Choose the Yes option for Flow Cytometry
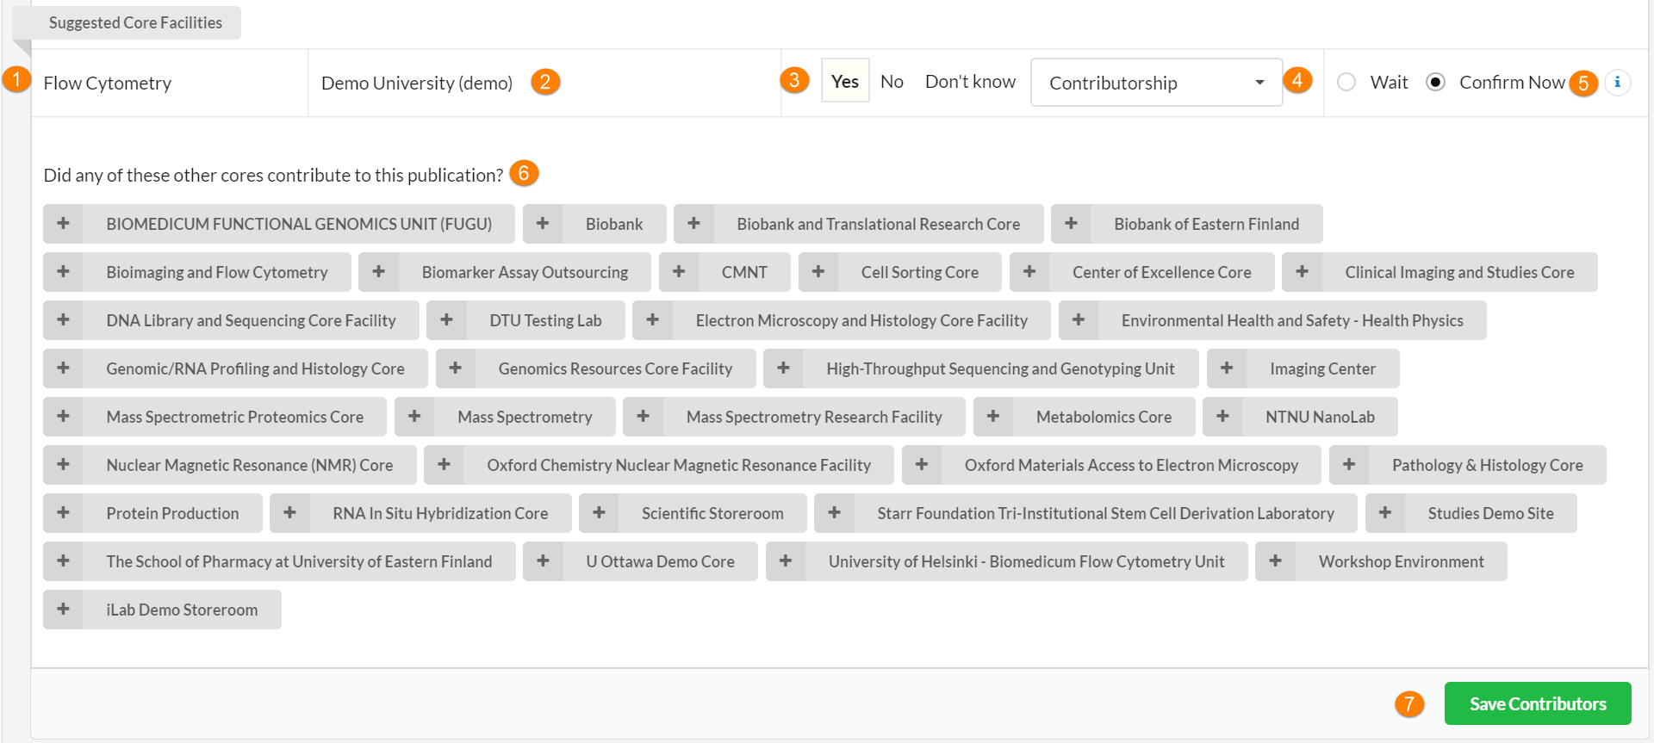Image resolution: width=1654 pixels, height=743 pixels. 844,82
